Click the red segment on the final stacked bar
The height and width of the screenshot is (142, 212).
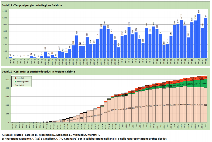(x=205, y=77)
